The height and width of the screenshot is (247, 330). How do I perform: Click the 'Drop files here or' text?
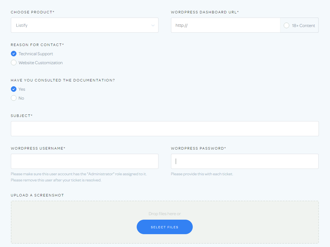[165, 214]
